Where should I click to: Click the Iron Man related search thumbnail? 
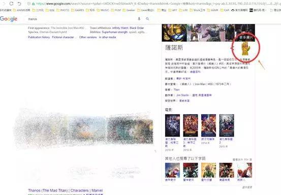click(x=172, y=170)
